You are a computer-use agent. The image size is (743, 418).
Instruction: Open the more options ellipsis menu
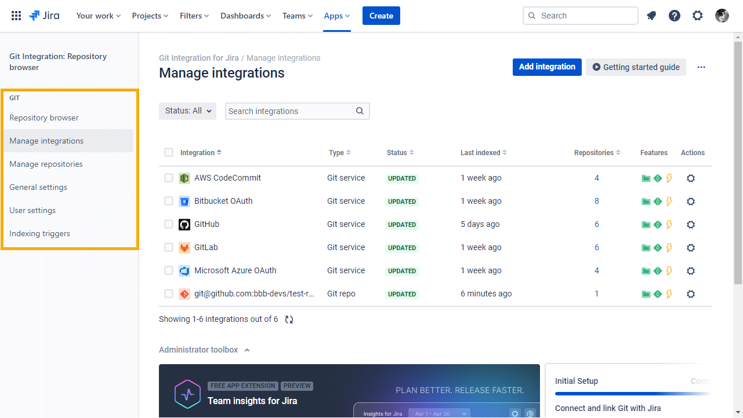(x=701, y=67)
